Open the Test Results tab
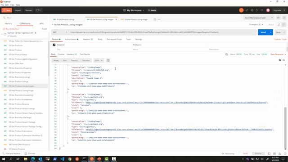 click(85, 54)
